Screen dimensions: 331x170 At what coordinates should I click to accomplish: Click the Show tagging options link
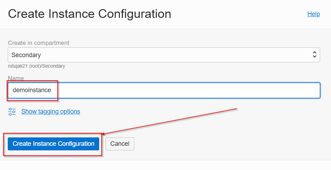[51, 111]
